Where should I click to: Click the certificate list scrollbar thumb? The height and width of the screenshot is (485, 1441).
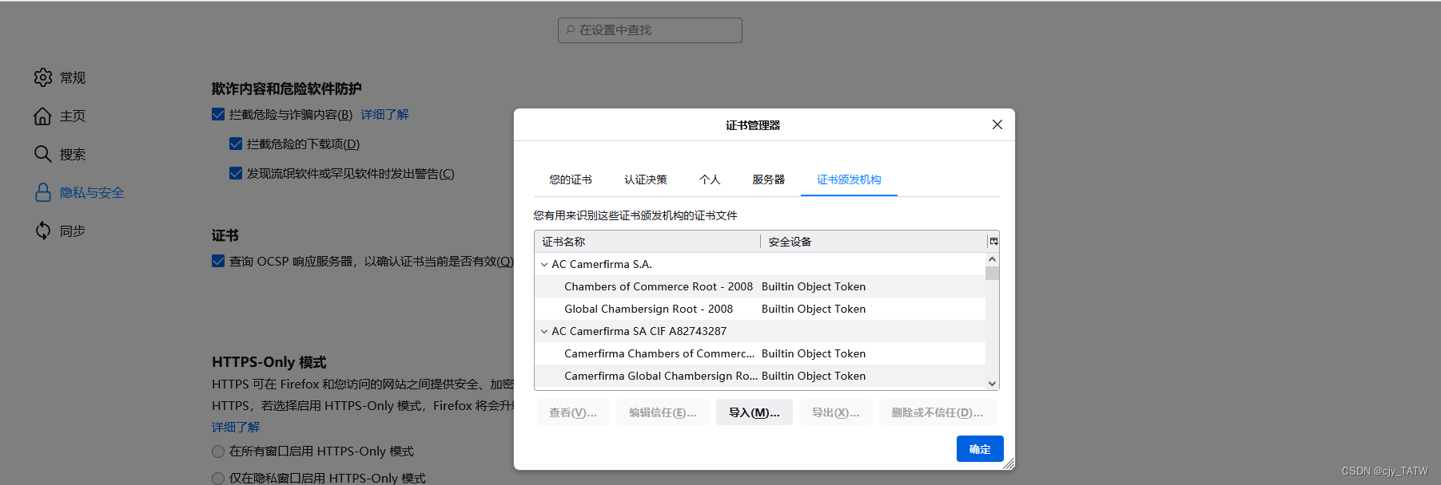pyautogui.click(x=992, y=273)
